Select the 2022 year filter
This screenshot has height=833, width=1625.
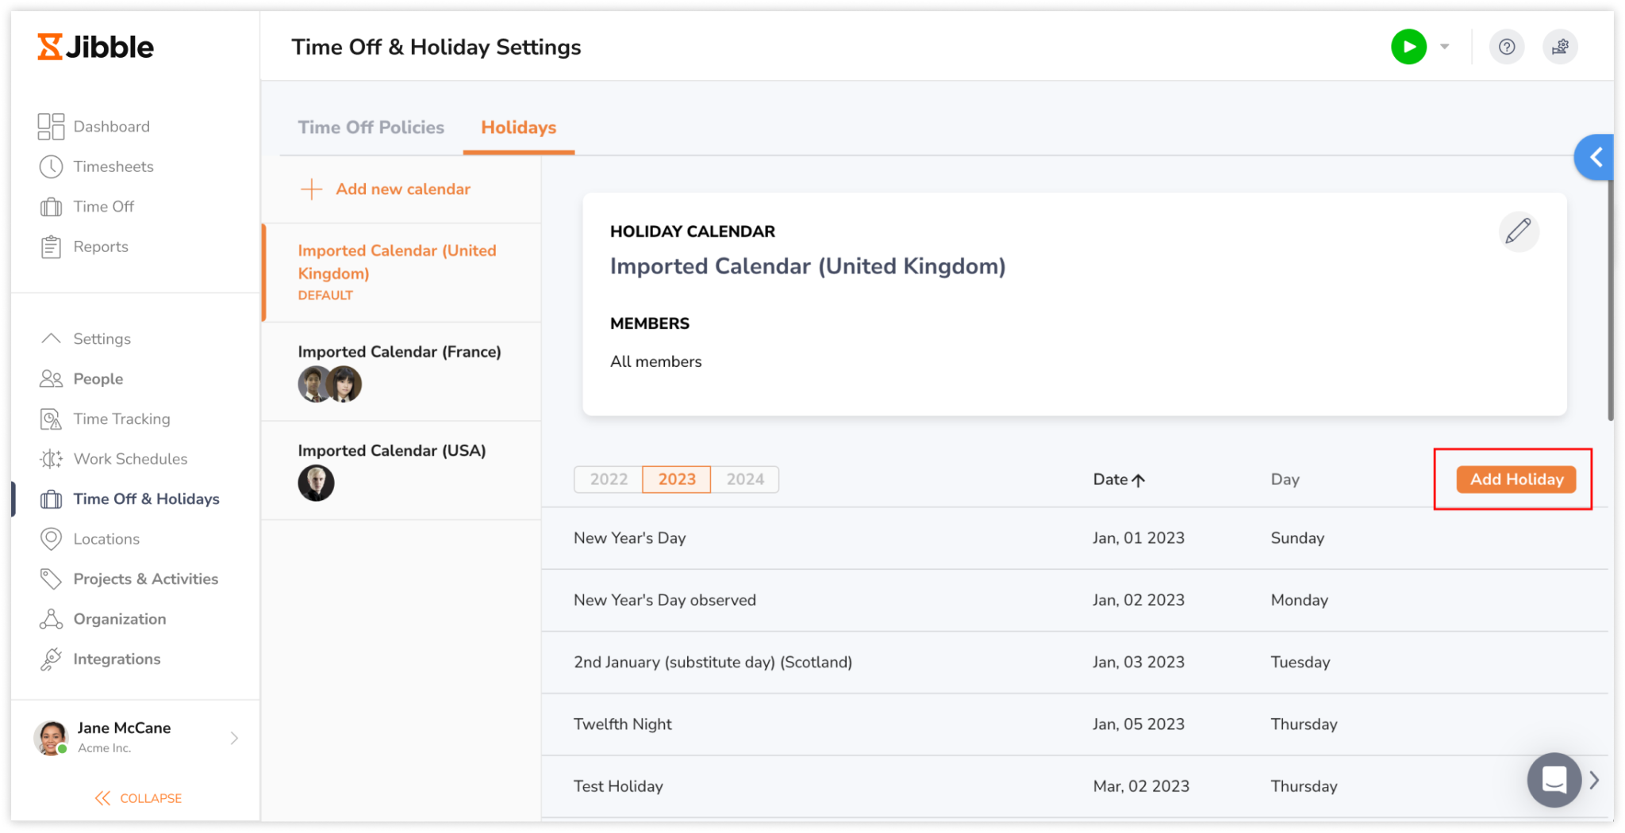608,479
